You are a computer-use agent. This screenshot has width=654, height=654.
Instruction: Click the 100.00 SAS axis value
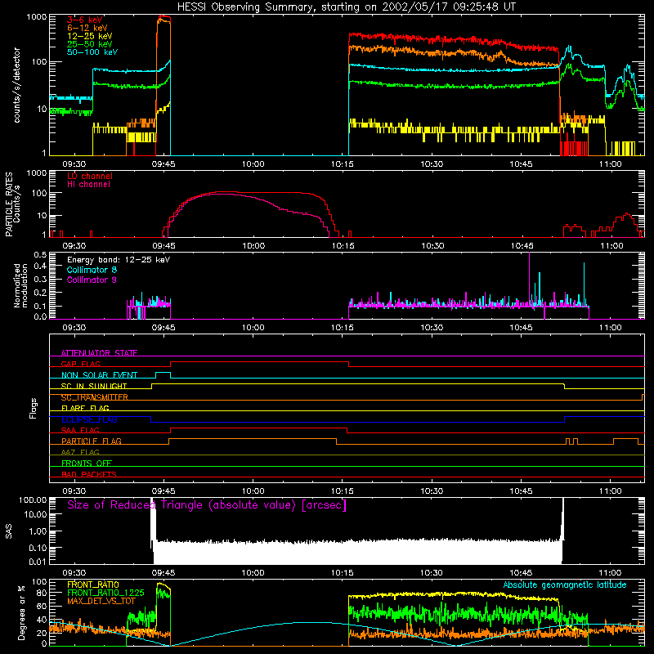[x=33, y=499]
